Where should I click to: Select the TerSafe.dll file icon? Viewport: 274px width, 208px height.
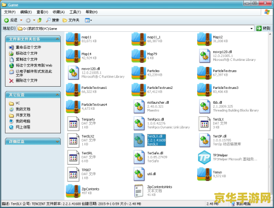(139, 157)
